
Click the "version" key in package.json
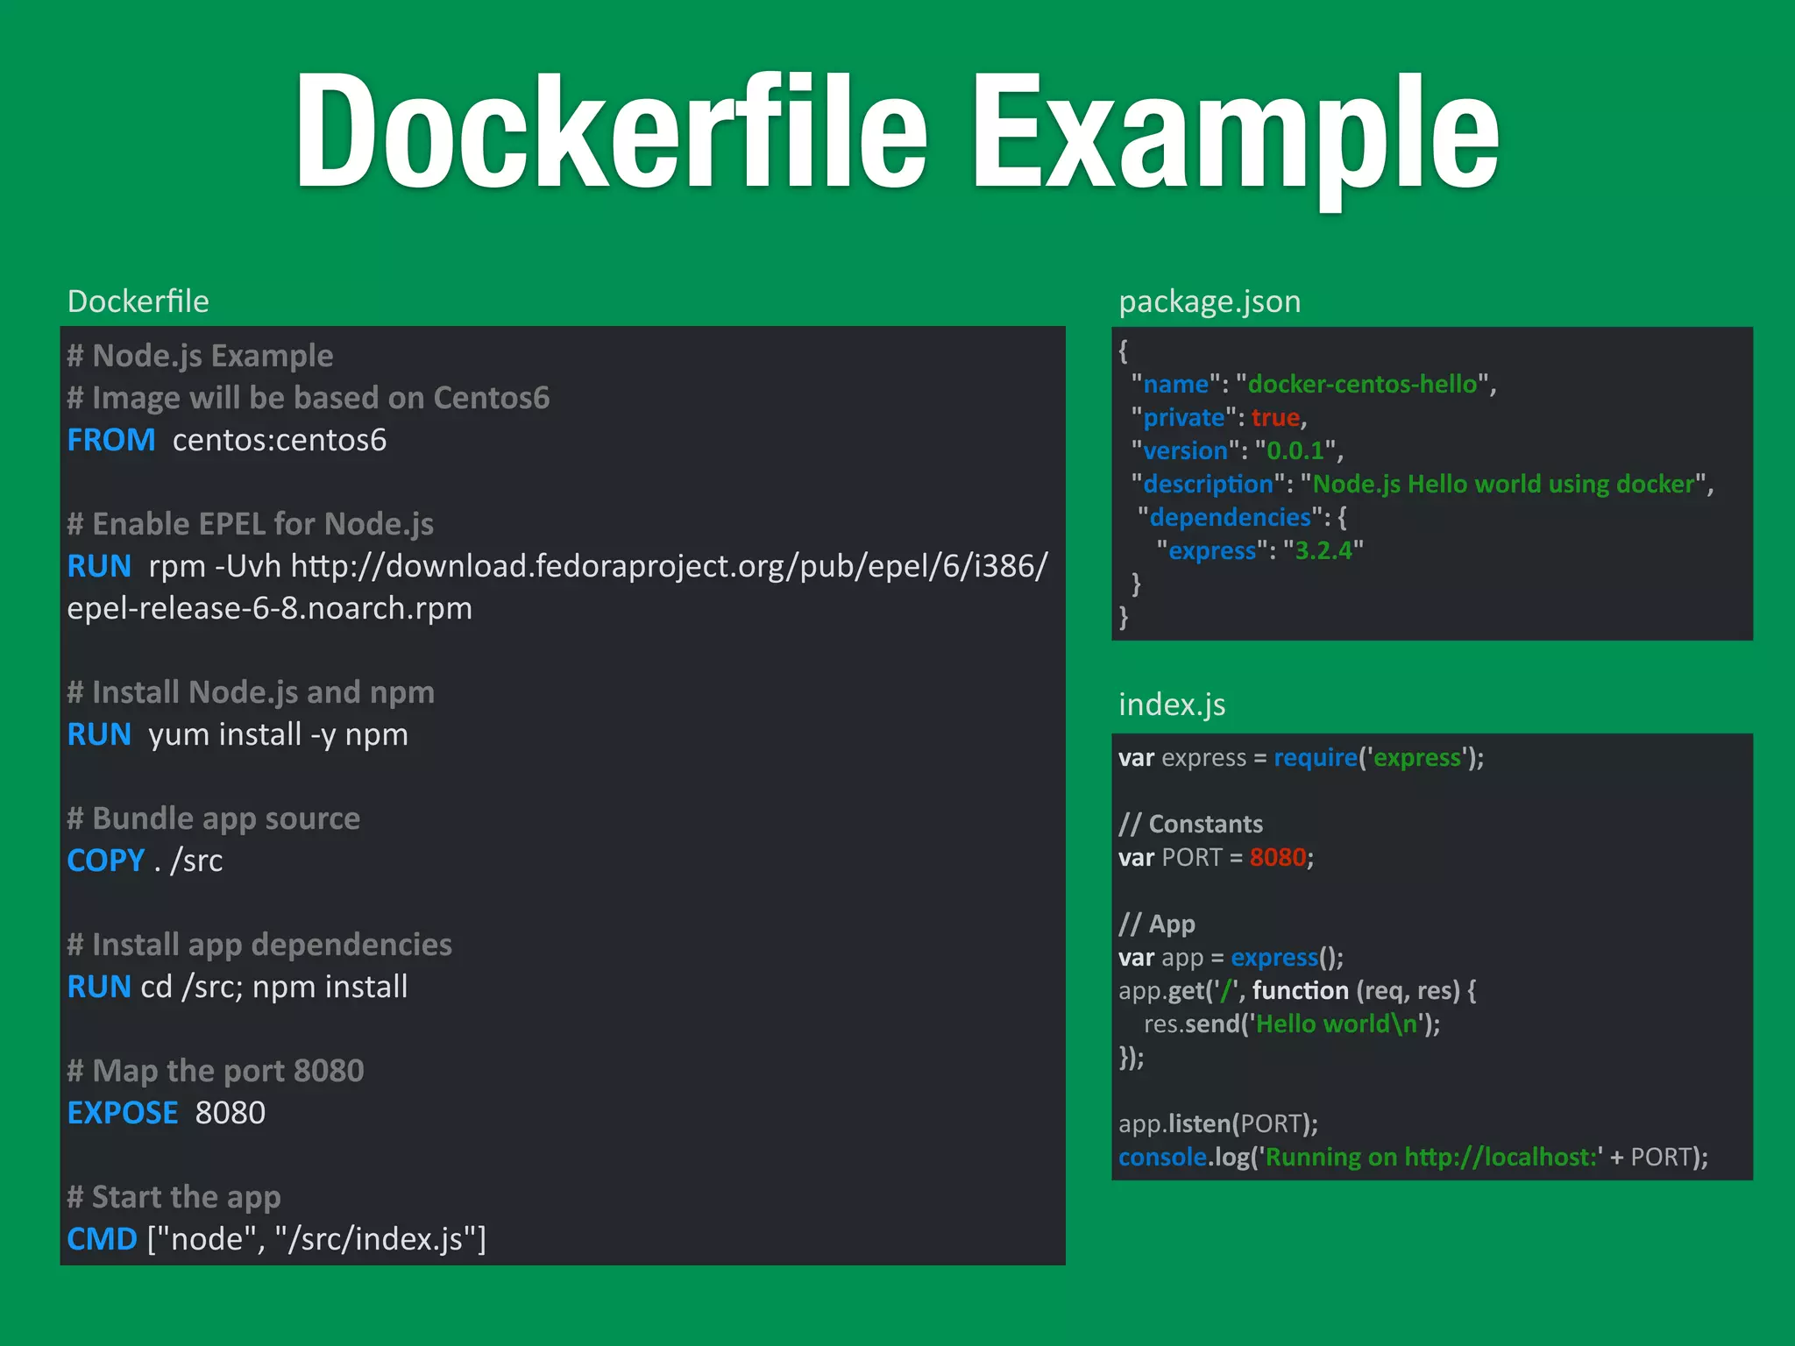[x=1186, y=450]
